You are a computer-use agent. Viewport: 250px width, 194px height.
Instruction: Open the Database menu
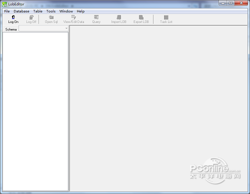tap(21, 11)
